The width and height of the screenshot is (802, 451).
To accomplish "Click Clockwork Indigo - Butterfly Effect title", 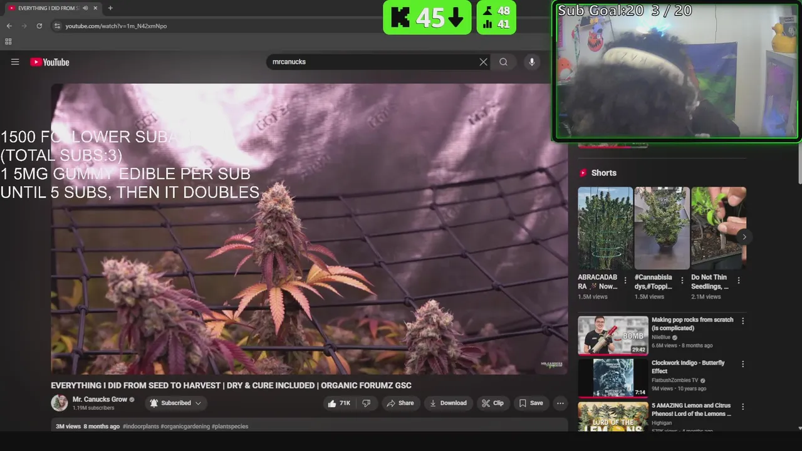I will click(688, 366).
